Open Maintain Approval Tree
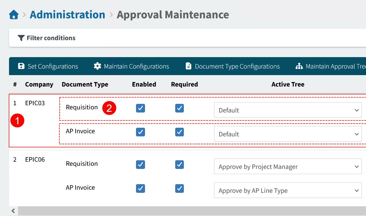 tap(331, 66)
